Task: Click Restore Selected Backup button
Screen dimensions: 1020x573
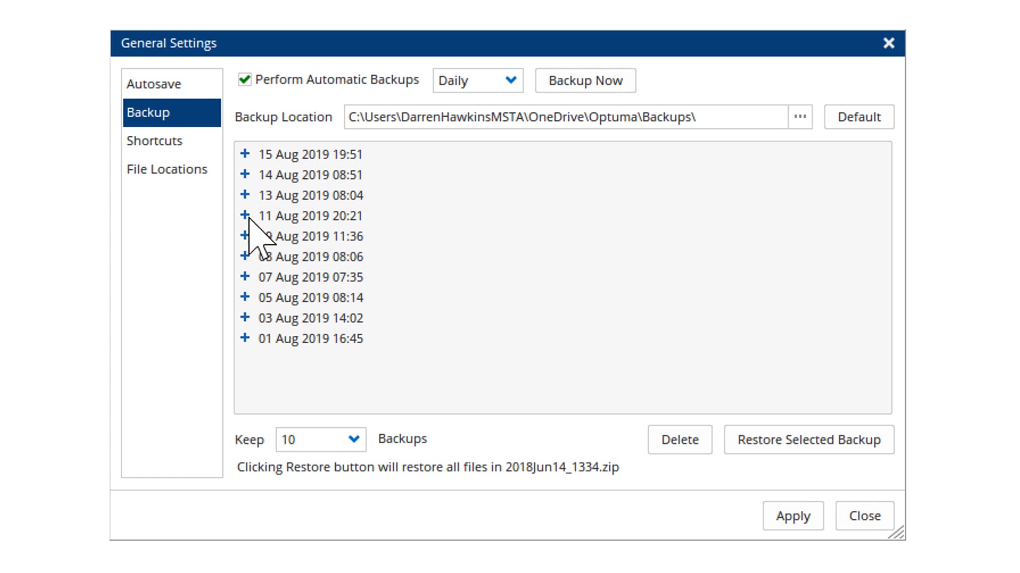Action: (x=809, y=439)
